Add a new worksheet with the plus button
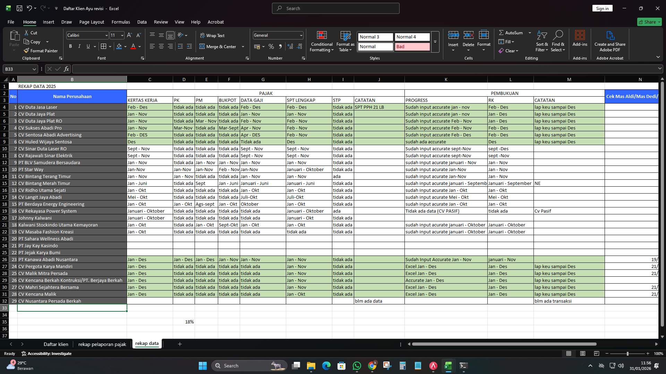Viewport: 666px width, 374px height. [x=180, y=344]
